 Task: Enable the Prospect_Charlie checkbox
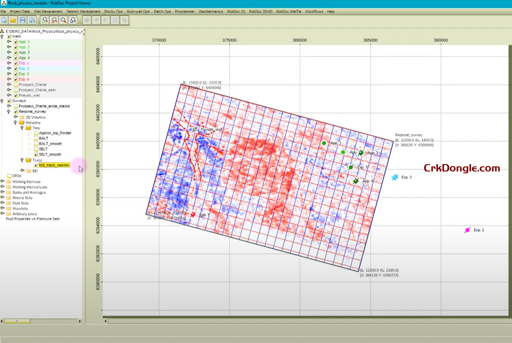point(16,85)
